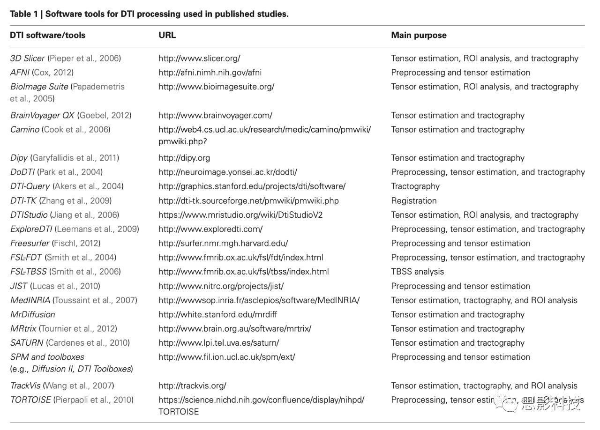Click the DoDTI yonsei.ac.kr URL
Screen dimensions: 600x430
pyautogui.click(x=228, y=172)
